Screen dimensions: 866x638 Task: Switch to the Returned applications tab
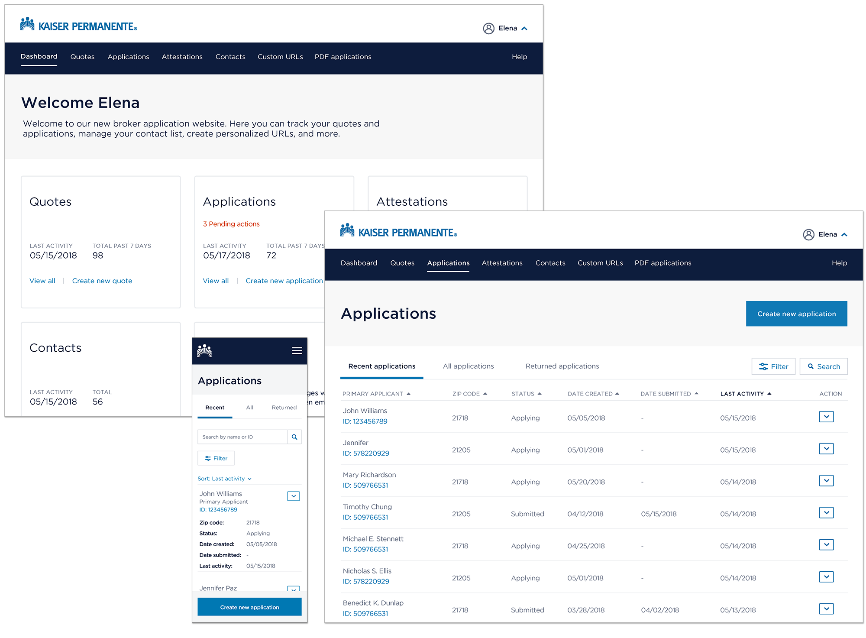click(562, 366)
